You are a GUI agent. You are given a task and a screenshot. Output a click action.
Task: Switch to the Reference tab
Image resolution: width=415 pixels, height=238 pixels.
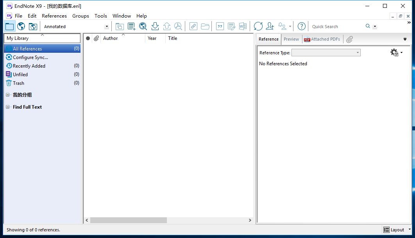(268, 39)
